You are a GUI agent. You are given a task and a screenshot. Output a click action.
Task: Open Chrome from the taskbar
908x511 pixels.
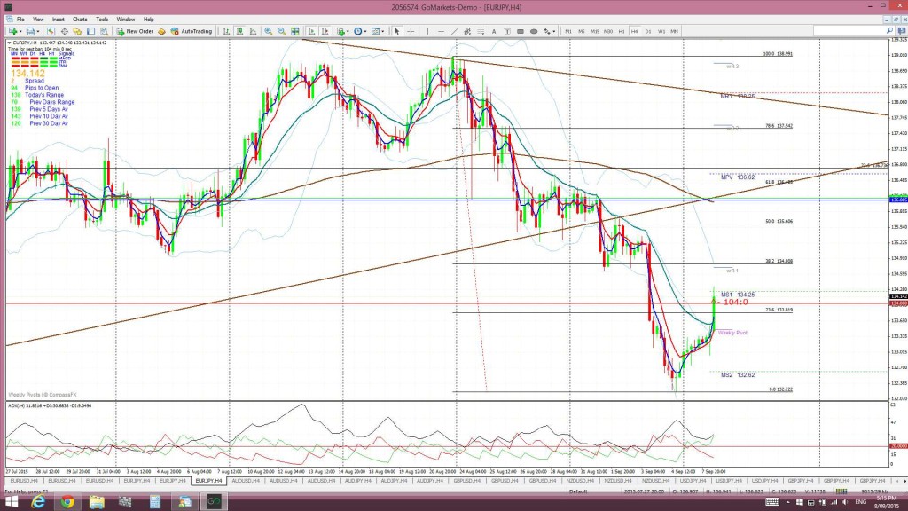pyautogui.click(x=67, y=502)
